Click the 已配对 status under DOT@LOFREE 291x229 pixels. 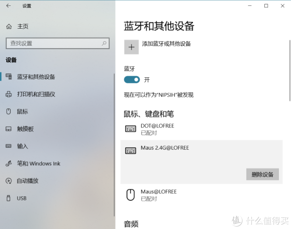coord(149,133)
